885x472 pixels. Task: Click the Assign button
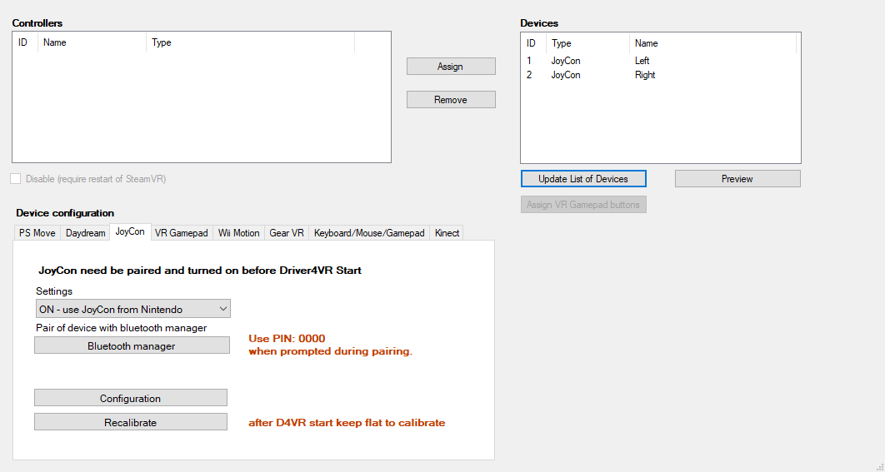451,67
